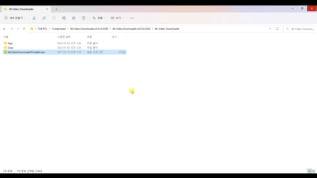Click the search magnifier icon
317x178 pixels.
pyautogui.click(x=287, y=29)
